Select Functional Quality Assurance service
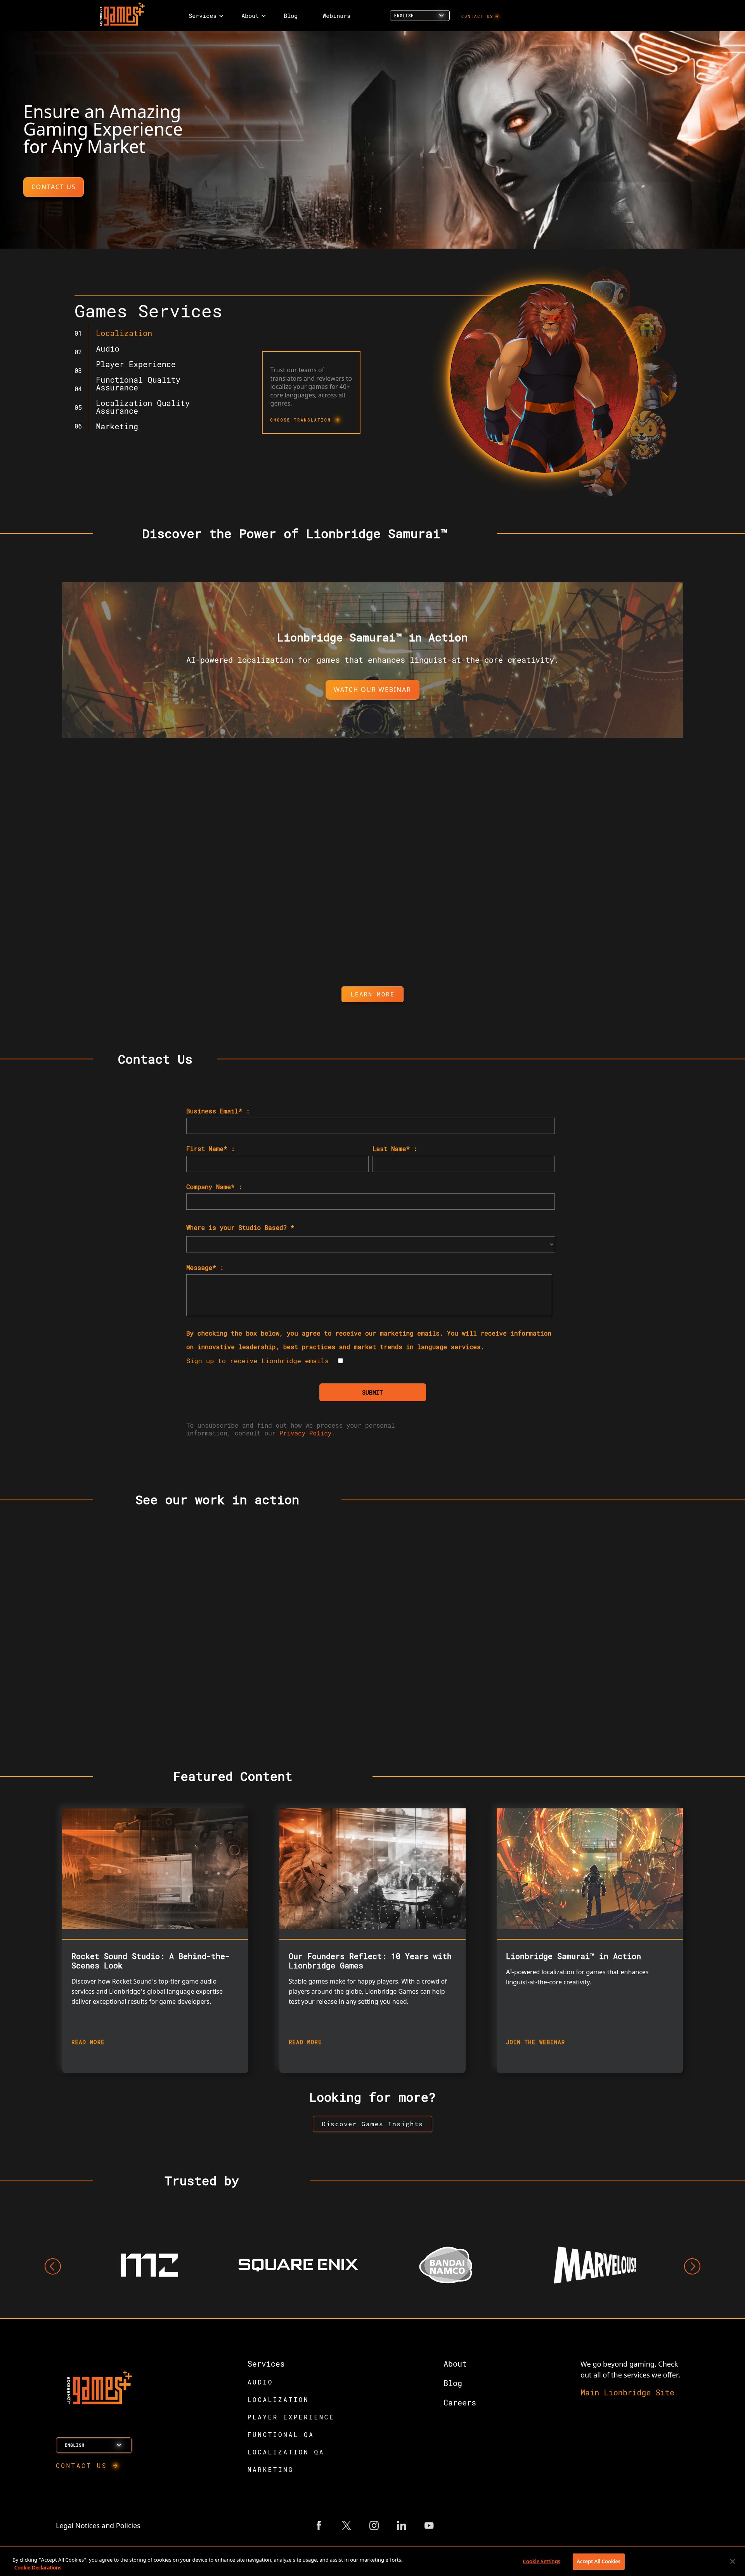The image size is (745, 2576). pyautogui.click(x=138, y=384)
